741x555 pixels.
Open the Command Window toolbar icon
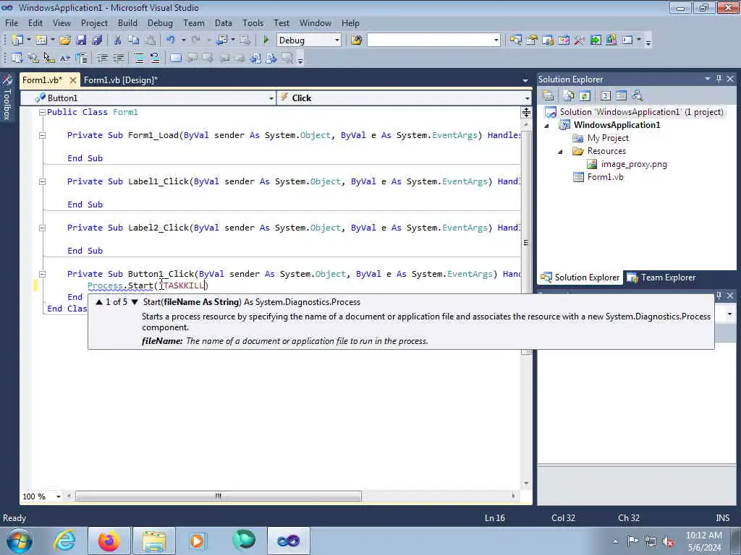[x=627, y=40]
